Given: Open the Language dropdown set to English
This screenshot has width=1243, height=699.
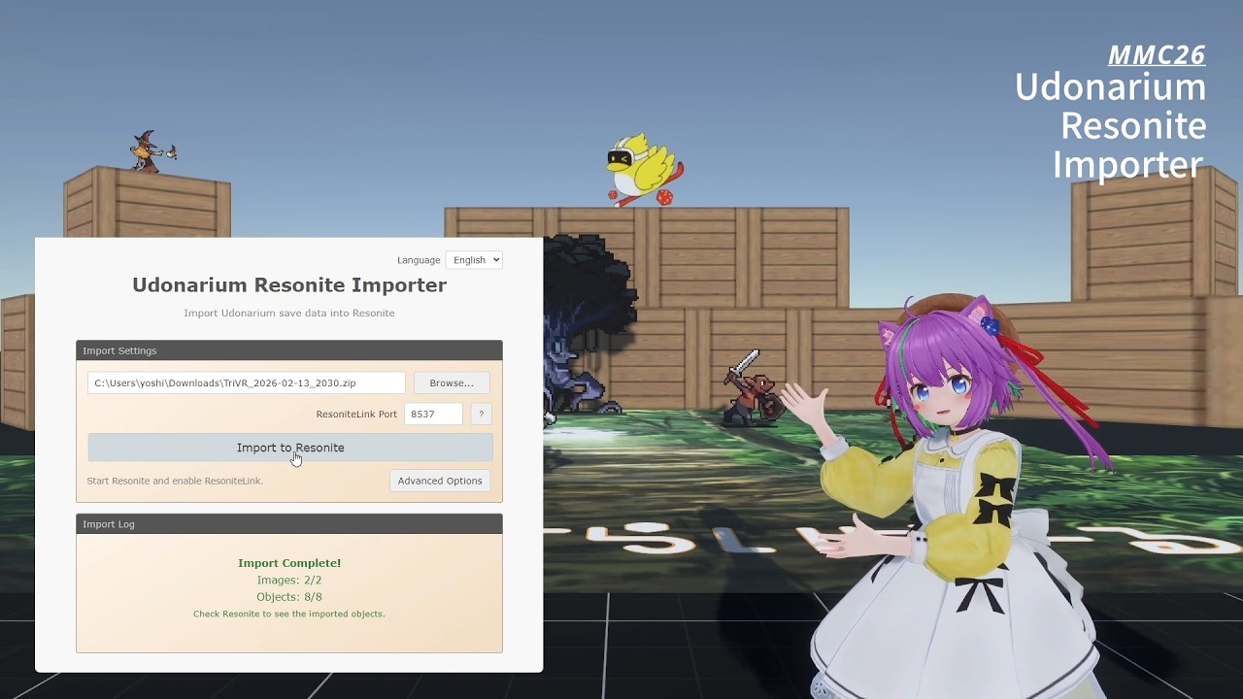Looking at the screenshot, I should tap(474, 260).
